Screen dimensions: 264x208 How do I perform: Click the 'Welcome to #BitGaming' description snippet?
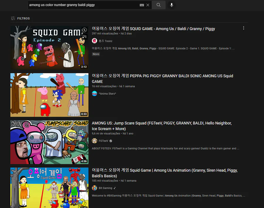pos(168,196)
